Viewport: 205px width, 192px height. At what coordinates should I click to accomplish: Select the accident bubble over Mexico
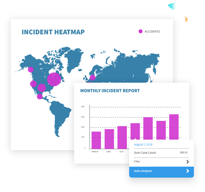click(39, 97)
